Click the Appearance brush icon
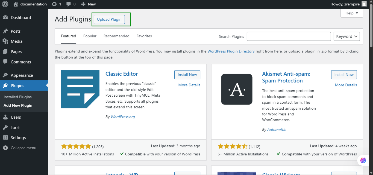The image size is (373, 175). [x=6, y=75]
